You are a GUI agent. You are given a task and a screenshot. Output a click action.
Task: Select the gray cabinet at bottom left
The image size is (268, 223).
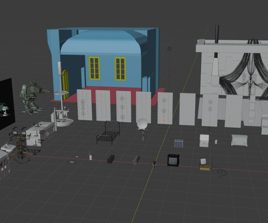(x=4, y=165)
